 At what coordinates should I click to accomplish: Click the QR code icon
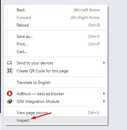coord(10,71)
